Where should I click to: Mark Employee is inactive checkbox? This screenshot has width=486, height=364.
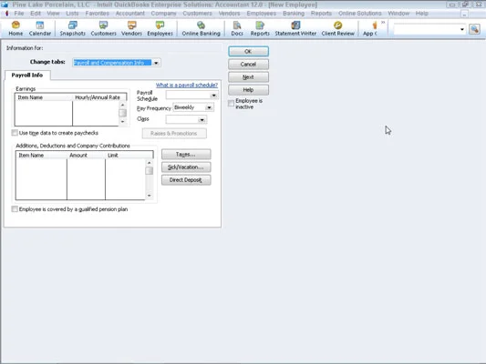pos(231,104)
